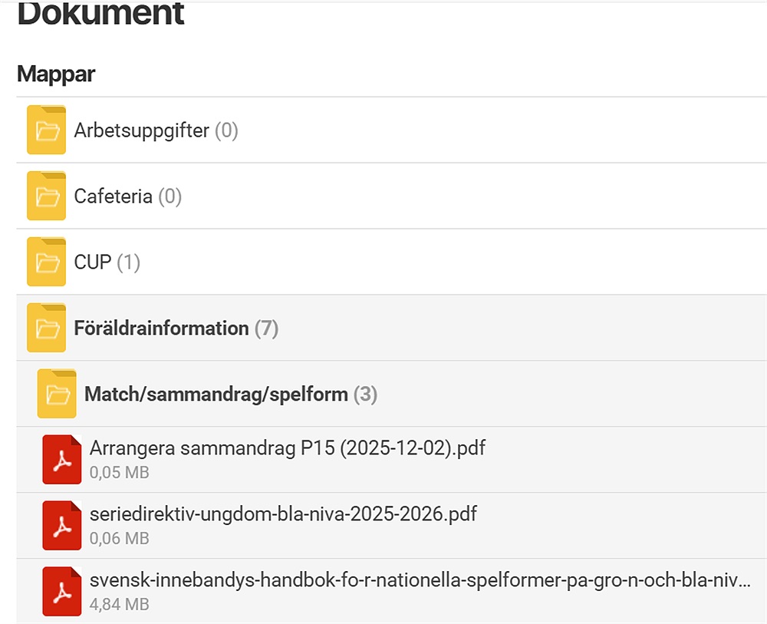The image size is (767, 624).
Task: Open Arrangera sammandrag P15 (2025-12-02).pdf
Action: [287, 448]
